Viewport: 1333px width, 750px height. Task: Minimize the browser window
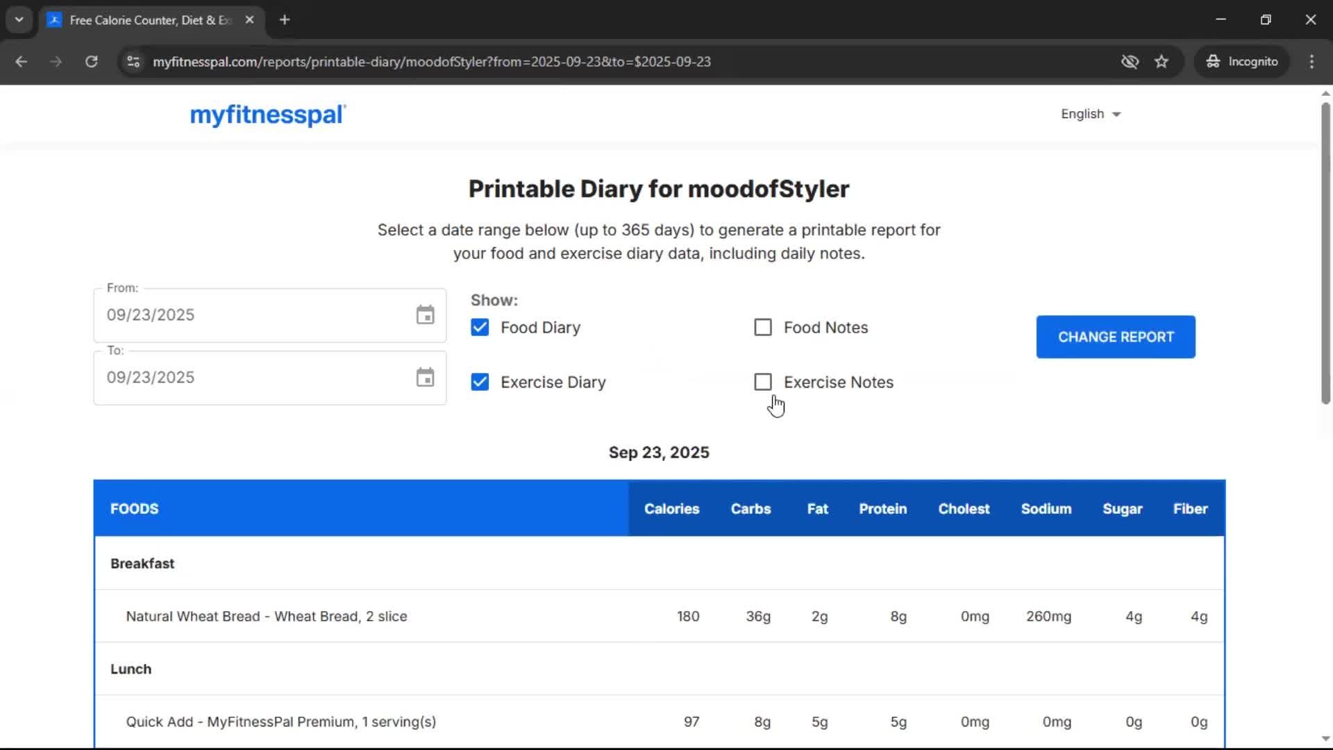pos(1221,19)
